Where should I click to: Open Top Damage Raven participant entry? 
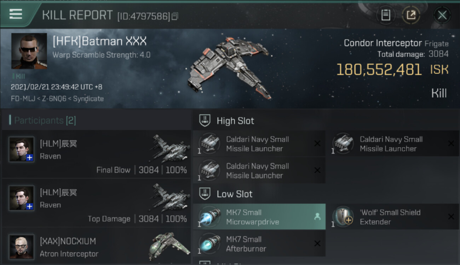pyautogui.click(x=96, y=202)
